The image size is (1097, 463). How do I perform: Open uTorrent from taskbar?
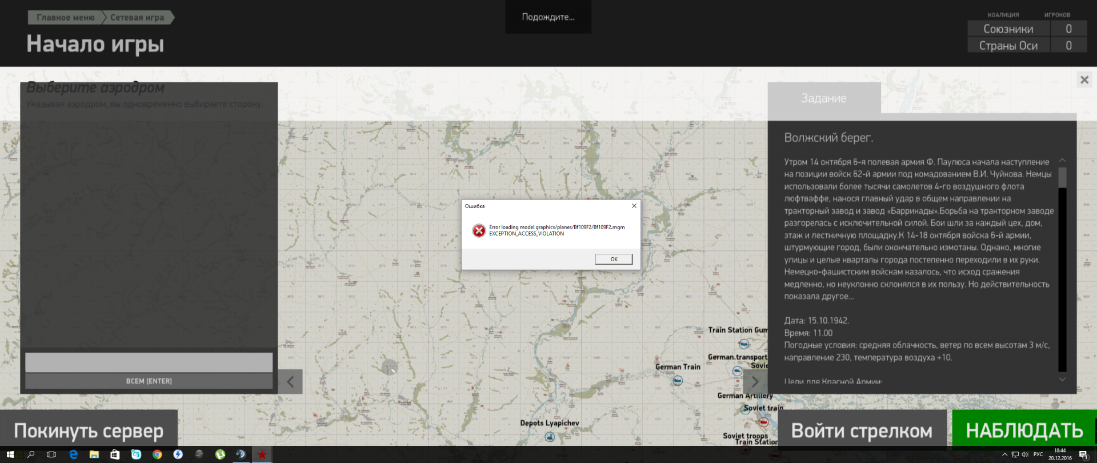(x=220, y=454)
